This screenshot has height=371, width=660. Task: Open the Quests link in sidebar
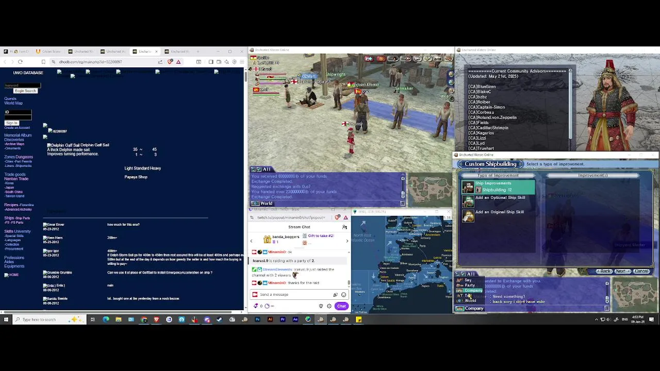tap(10, 99)
